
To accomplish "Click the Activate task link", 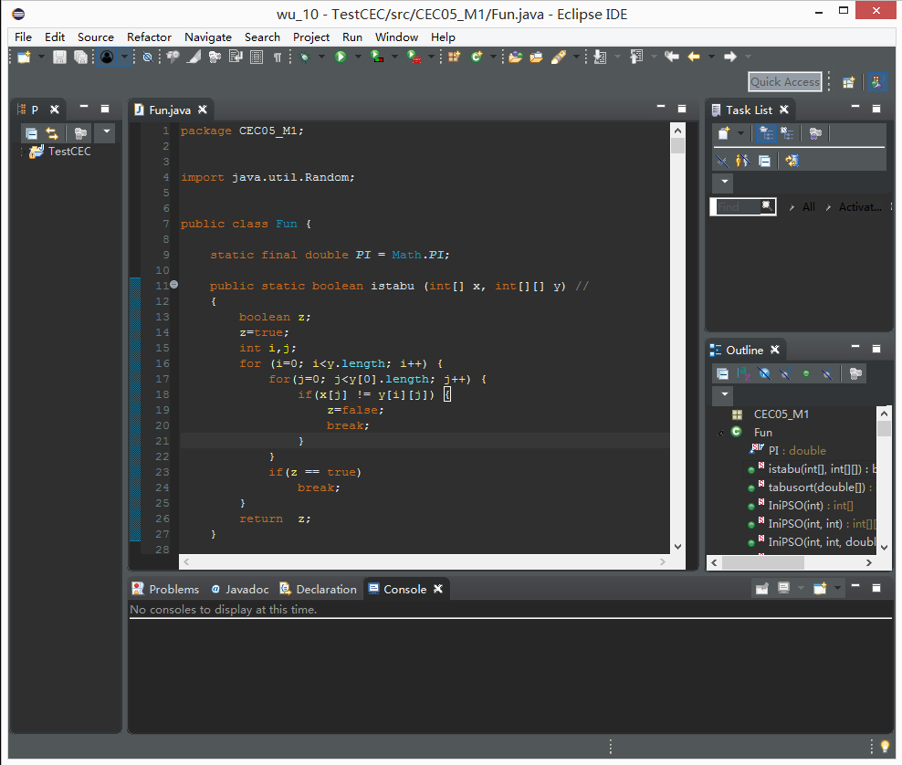I will pos(860,206).
